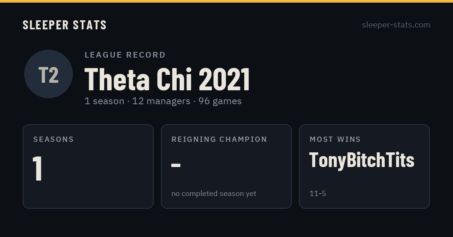Click the season, managers and games summary line
Screen dimensions: 453x237
(x=163, y=101)
